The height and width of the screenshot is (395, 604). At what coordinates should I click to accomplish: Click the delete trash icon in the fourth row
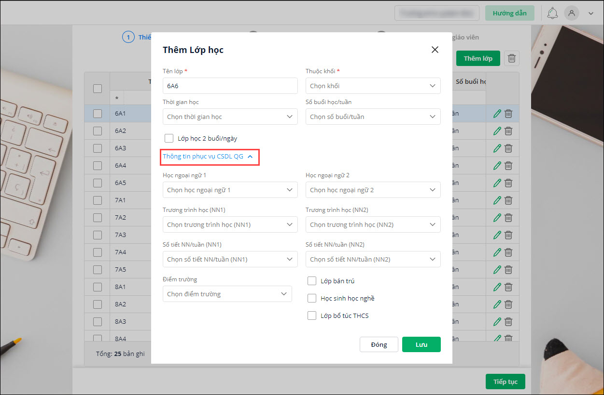click(508, 166)
